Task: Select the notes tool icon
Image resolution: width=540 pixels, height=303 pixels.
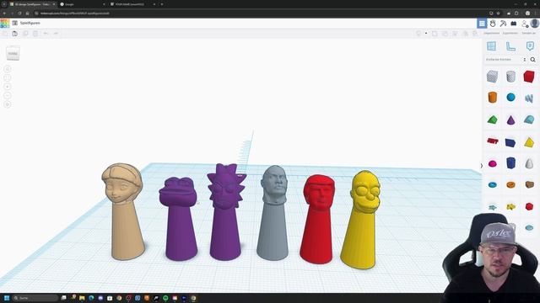Action: [530, 46]
